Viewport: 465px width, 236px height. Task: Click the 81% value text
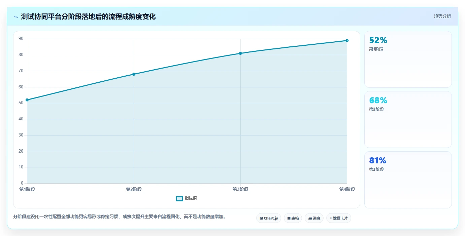(378, 161)
